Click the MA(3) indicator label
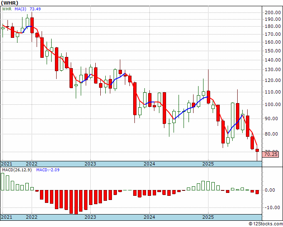This screenshot has width=283, height=227. 20,9
